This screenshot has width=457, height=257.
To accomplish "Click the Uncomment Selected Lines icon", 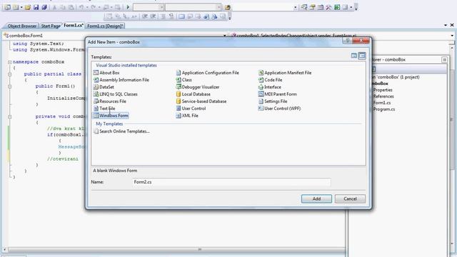I will click(x=171, y=16).
